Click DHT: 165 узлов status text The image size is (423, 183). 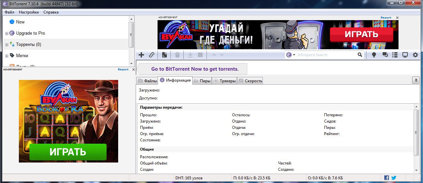tap(189, 178)
